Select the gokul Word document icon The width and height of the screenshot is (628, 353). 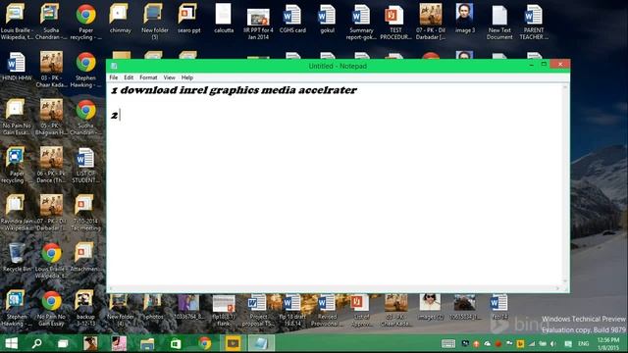327,19
